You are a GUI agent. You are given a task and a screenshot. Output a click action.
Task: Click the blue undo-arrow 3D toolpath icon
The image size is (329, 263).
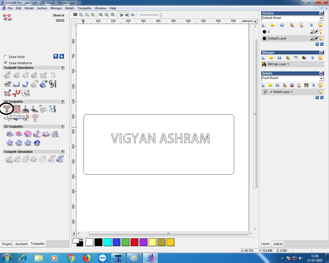click(37, 143)
